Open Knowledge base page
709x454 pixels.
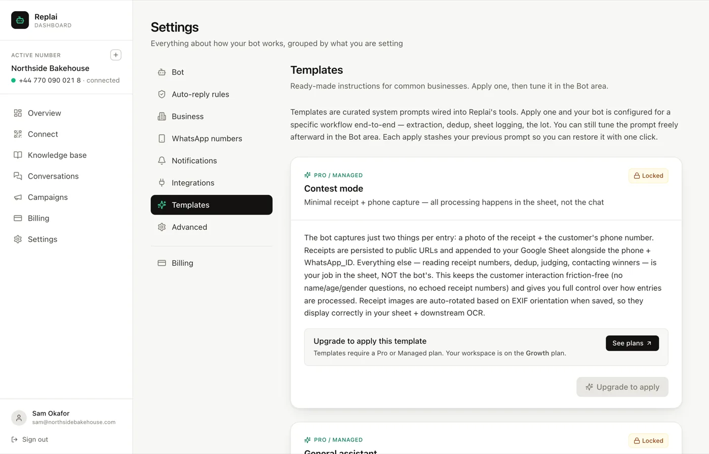click(66, 155)
